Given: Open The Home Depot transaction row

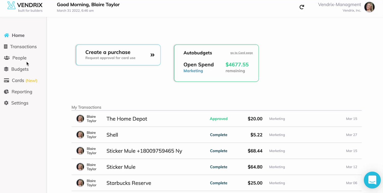Looking at the screenshot, I should tap(127, 119).
